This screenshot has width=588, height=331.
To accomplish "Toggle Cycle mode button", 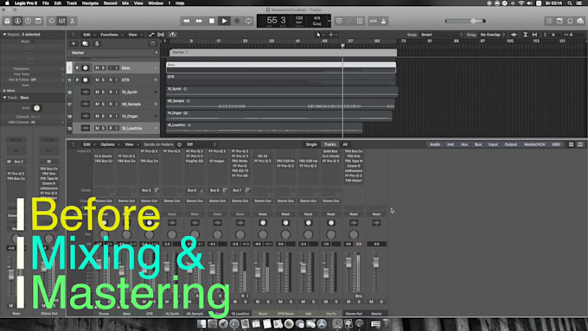I will tap(249, 21).
